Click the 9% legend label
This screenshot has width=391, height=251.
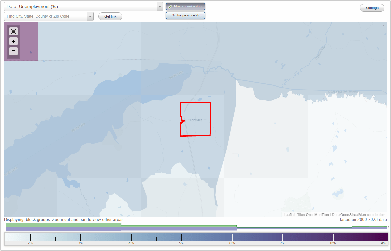384,243
